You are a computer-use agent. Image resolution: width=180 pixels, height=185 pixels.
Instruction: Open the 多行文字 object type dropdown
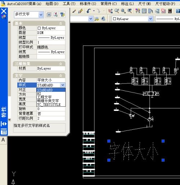click(x=41, y=15)
